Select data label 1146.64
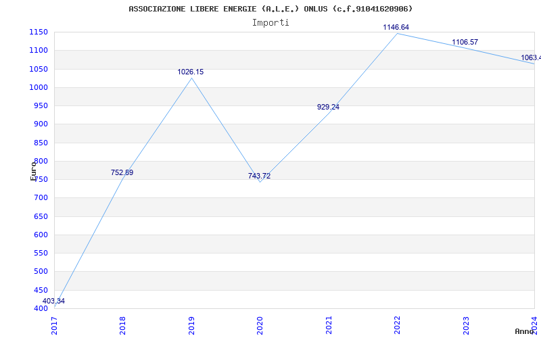This screenshot has height=338, width=541. pyautogui.click(x=396, y=27)
